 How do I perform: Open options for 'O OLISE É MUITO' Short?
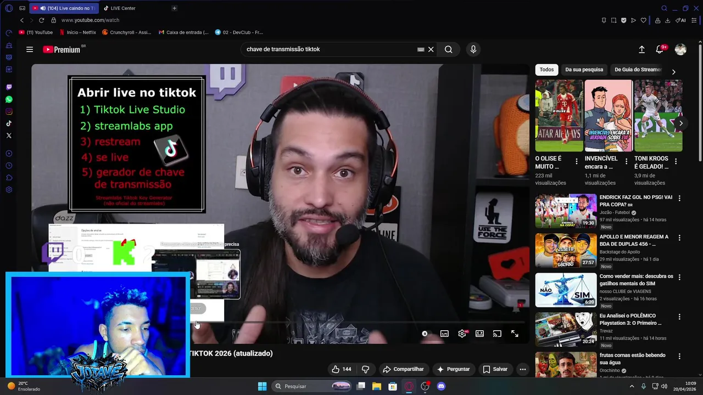(577, 161)
